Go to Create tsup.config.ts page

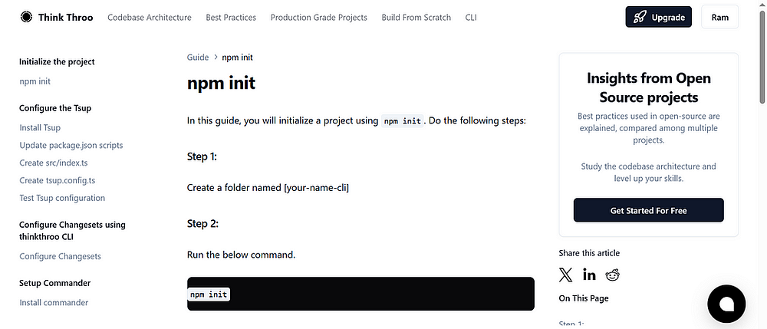point(58,180)
